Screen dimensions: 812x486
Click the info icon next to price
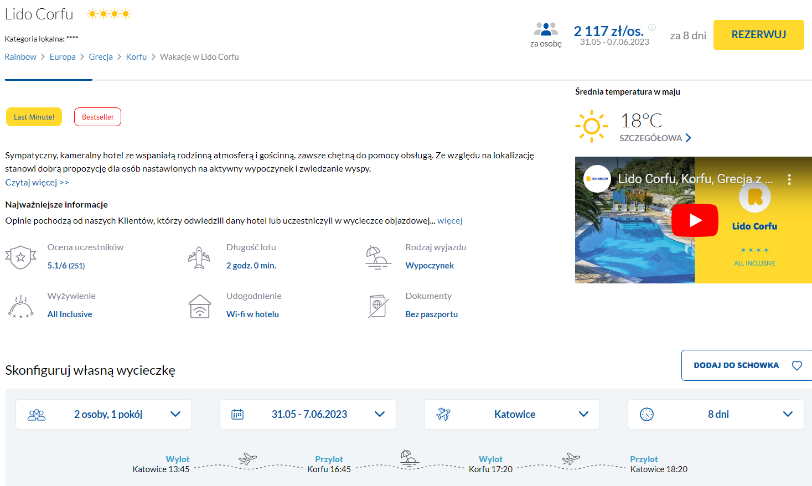(652, 27)
